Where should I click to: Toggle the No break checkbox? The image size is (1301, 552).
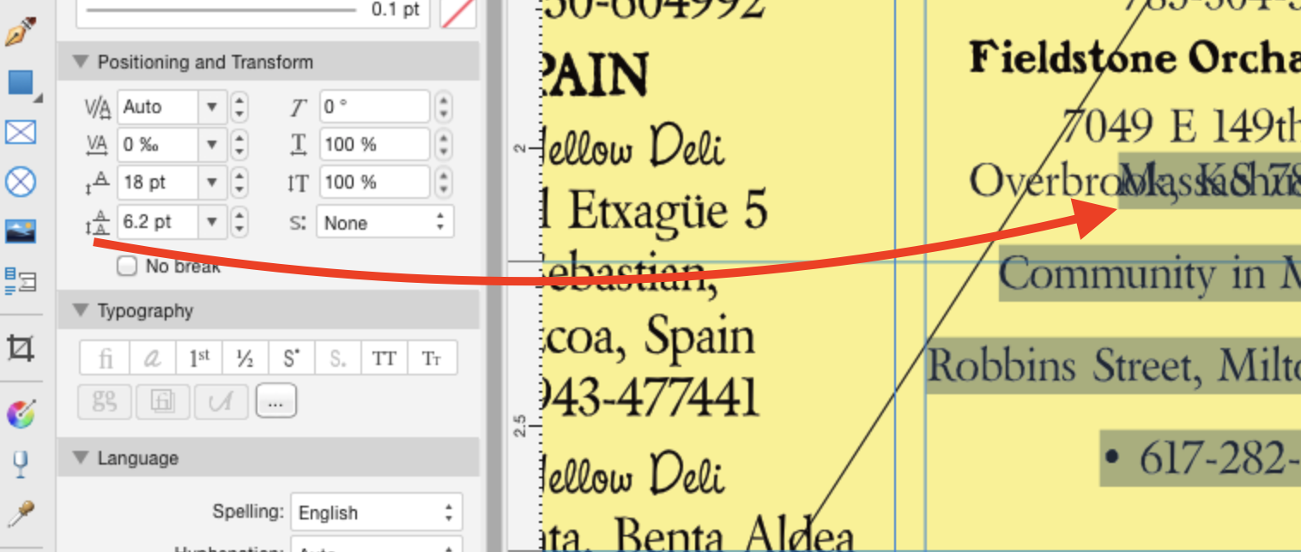[126, 266]
